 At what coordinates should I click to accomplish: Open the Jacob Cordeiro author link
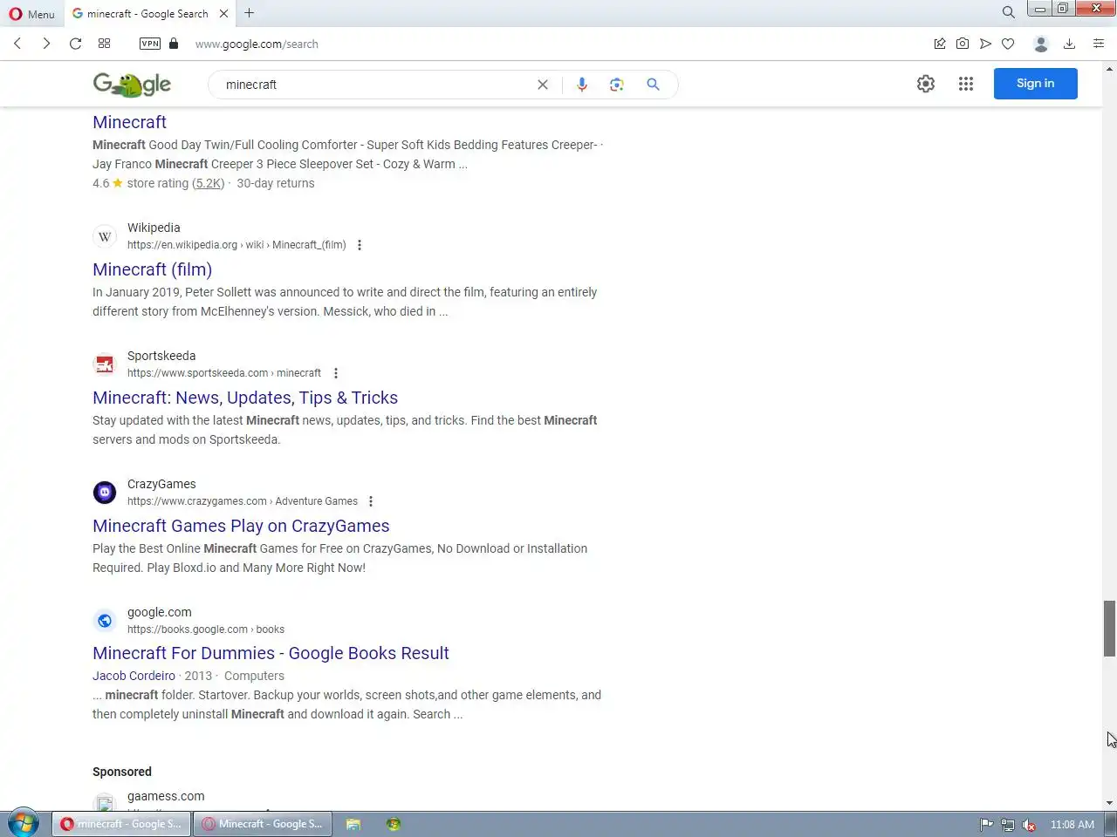(x=134, y=676)
